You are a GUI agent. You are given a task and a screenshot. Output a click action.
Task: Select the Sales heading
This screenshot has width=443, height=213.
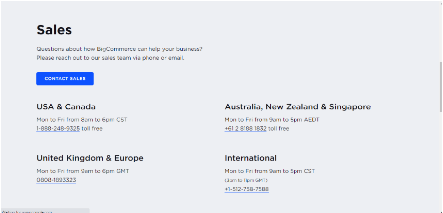[54, 30]
